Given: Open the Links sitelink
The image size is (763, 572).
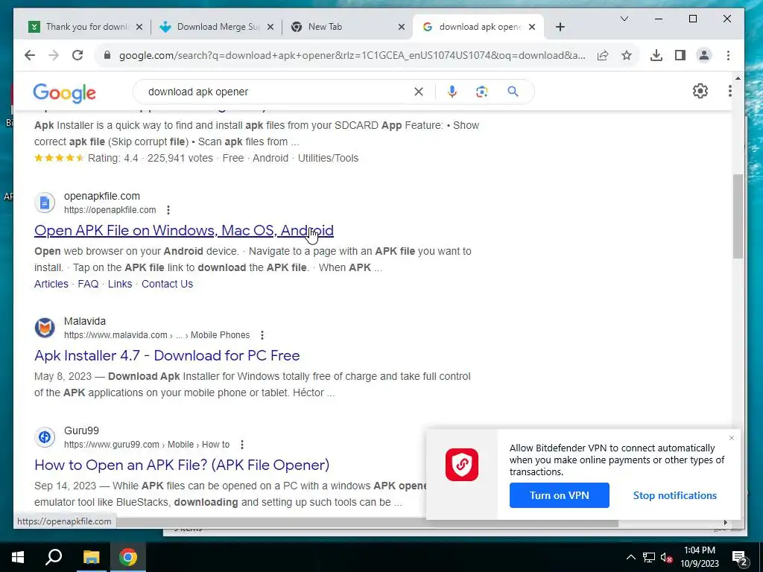Looking at the screenshot, I should click(120, 284).
